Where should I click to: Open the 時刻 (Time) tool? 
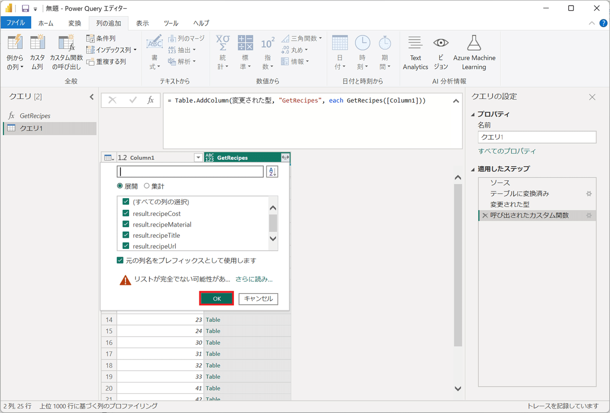(x=362, y=52)
